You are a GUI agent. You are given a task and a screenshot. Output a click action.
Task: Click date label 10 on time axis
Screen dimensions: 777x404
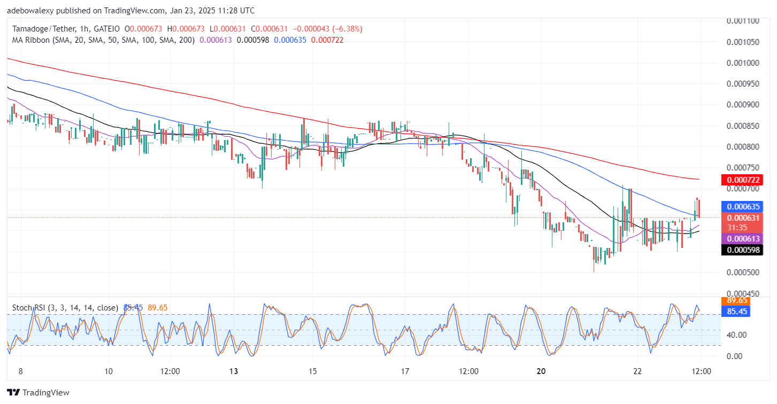[109, 371]
